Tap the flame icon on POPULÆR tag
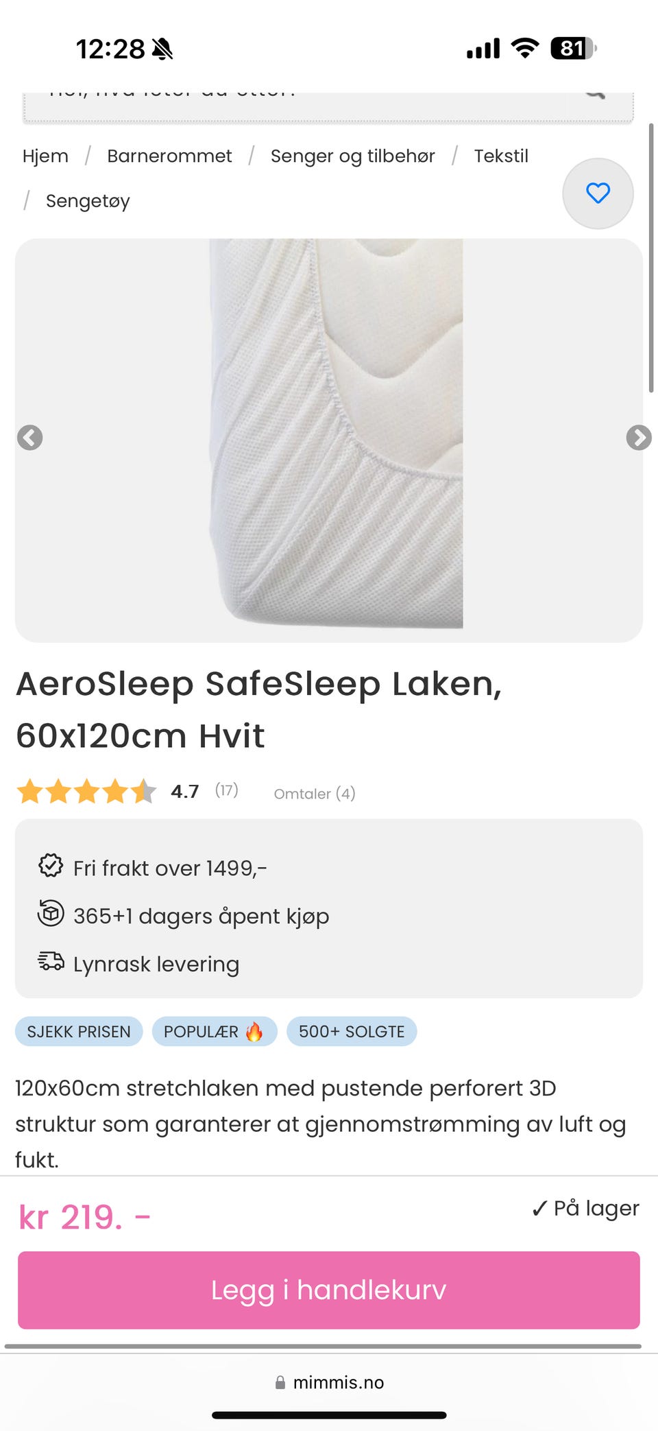Image resolution: width=658 pixels, height=1431 pixels. [x=254, y=1032]
